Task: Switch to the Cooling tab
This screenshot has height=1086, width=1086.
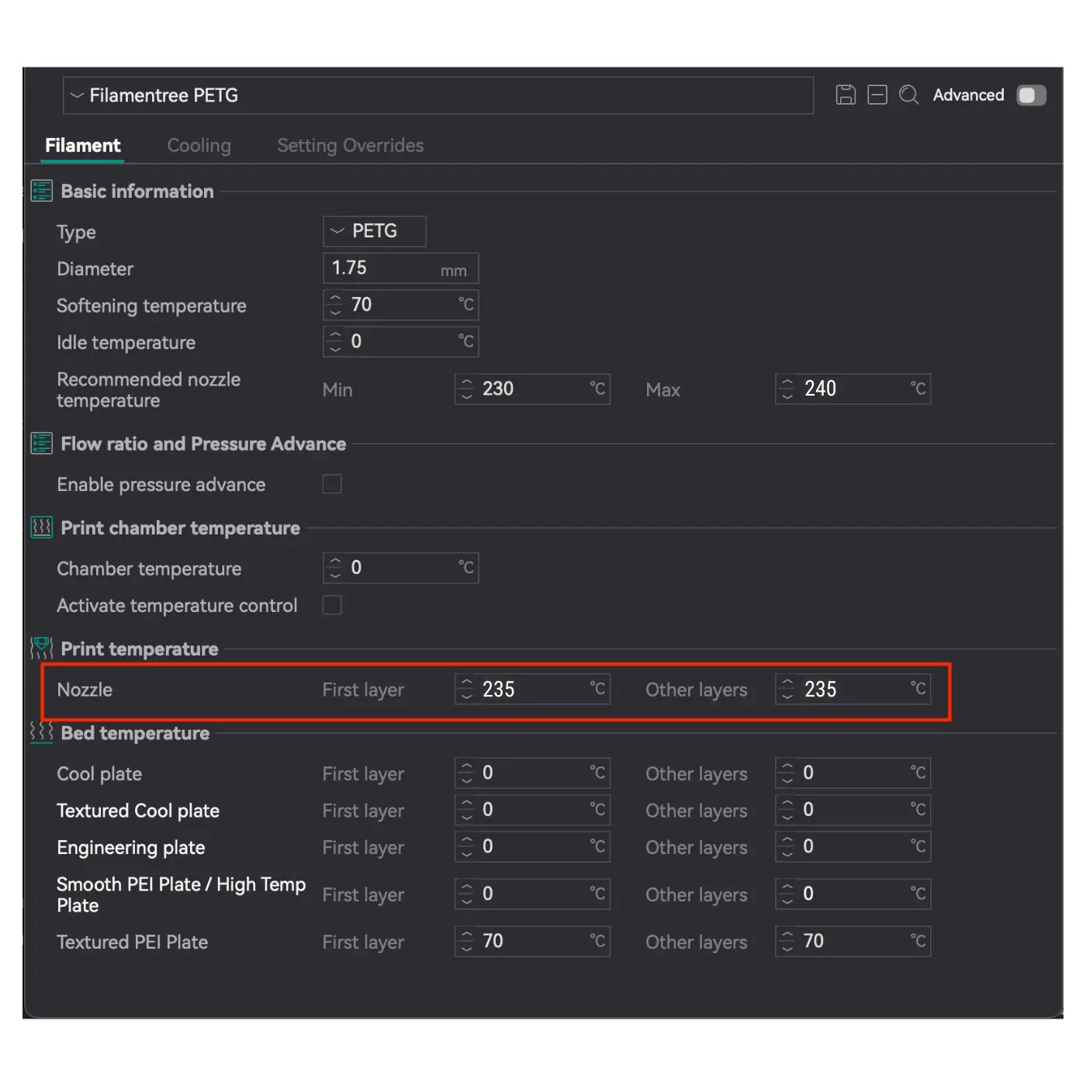Action: coord(199,146)
